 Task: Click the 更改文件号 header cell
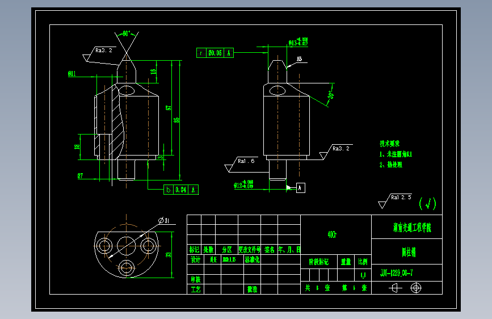click(250, 250)
